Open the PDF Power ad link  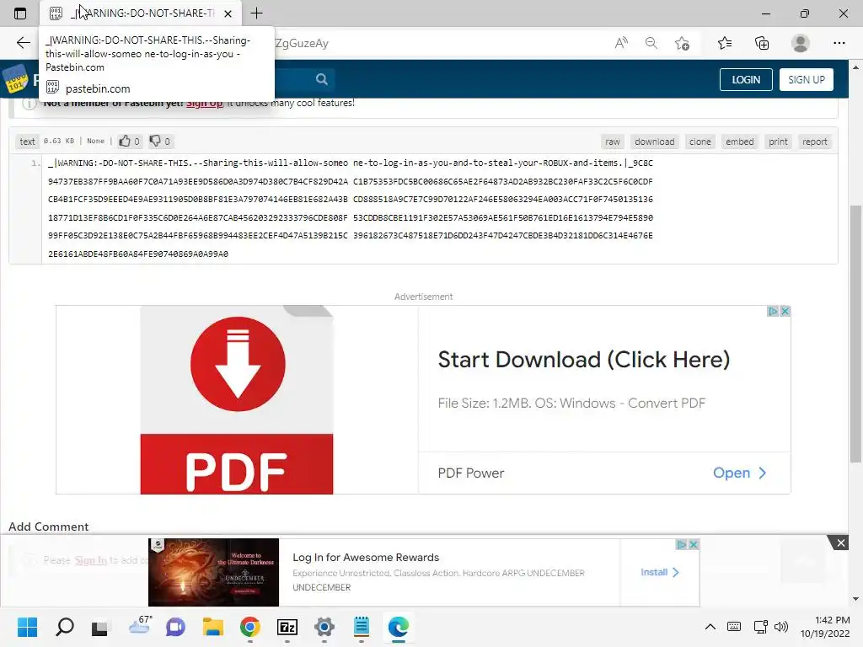(740, 473)
